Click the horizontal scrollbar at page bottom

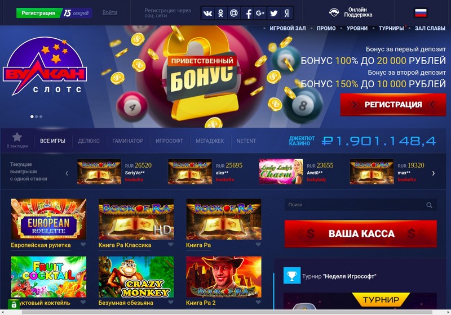(227, 312)
